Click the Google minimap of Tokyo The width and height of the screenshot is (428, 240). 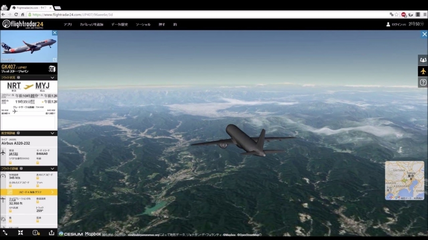point(405,180)
